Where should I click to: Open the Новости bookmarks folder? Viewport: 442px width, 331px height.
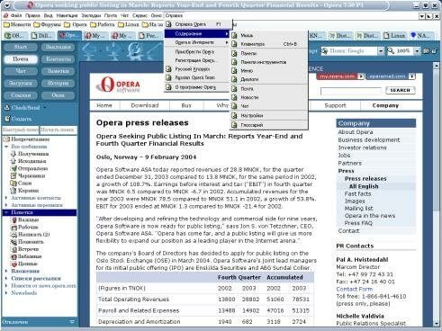coord(17,24)
